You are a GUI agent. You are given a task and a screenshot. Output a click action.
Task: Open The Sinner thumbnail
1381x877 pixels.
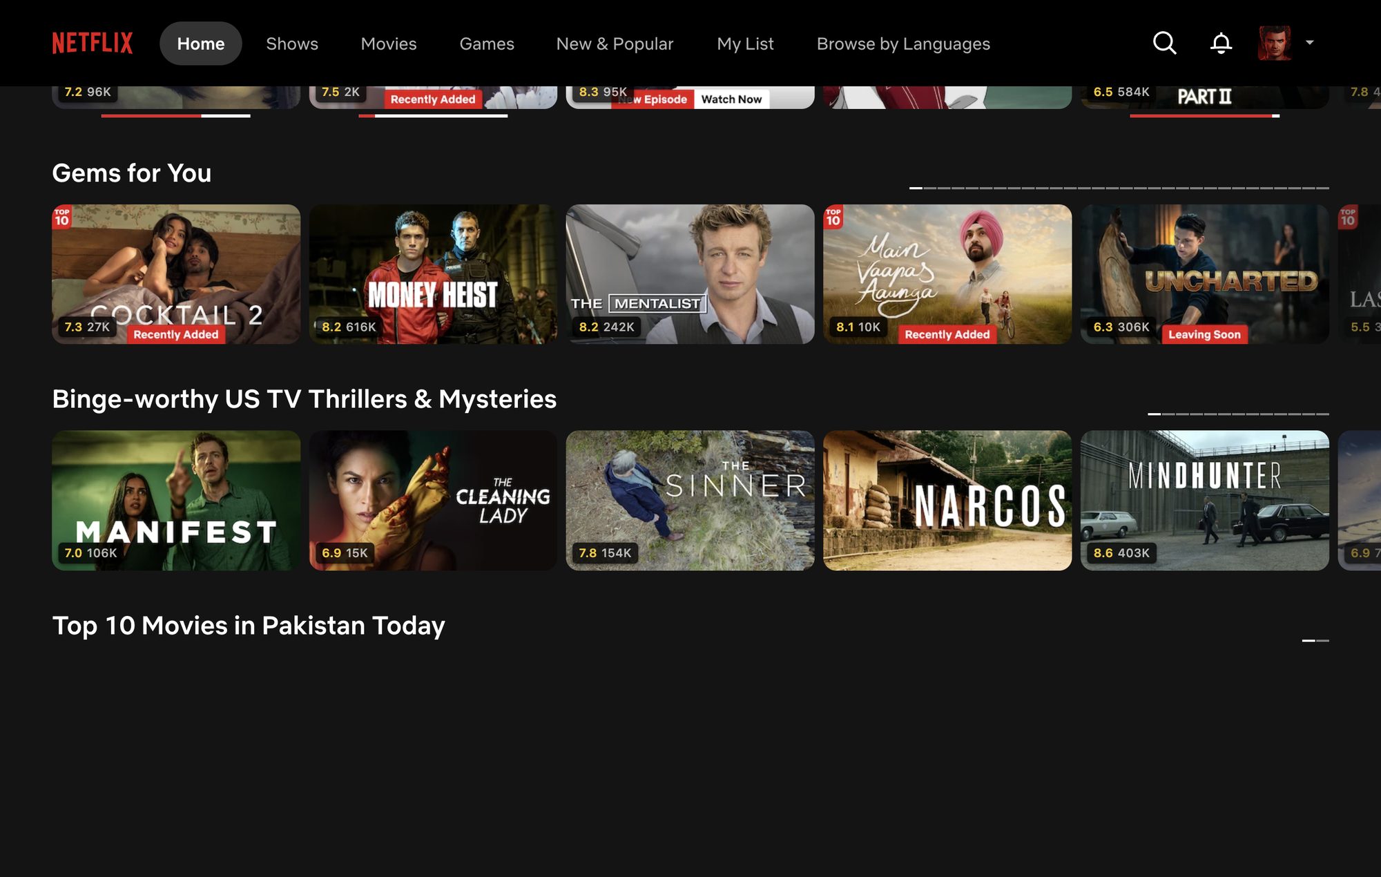click(690, 501)
